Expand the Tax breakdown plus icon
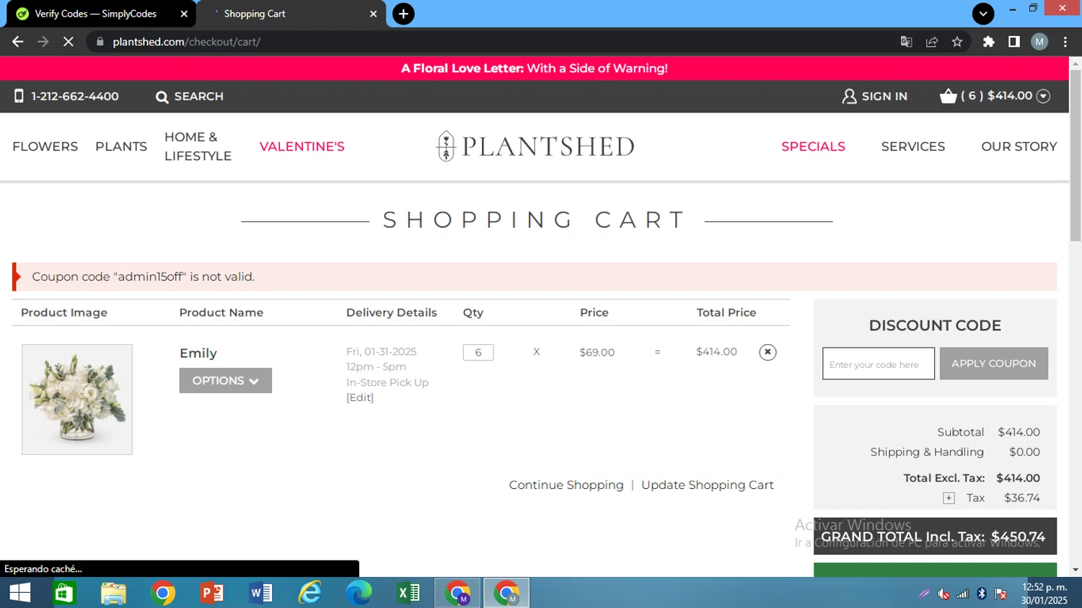The width and height of the screenshot is (1082, 608). click(x=949, y=498)
